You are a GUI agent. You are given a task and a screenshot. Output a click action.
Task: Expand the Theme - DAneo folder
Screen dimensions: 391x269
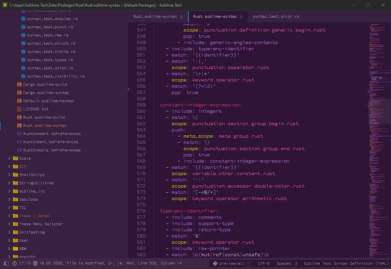click(9, 216)
